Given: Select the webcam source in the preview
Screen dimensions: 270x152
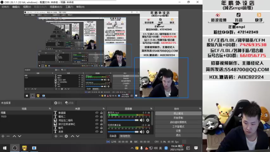Looking at the screenshot, I should point(161,78).
